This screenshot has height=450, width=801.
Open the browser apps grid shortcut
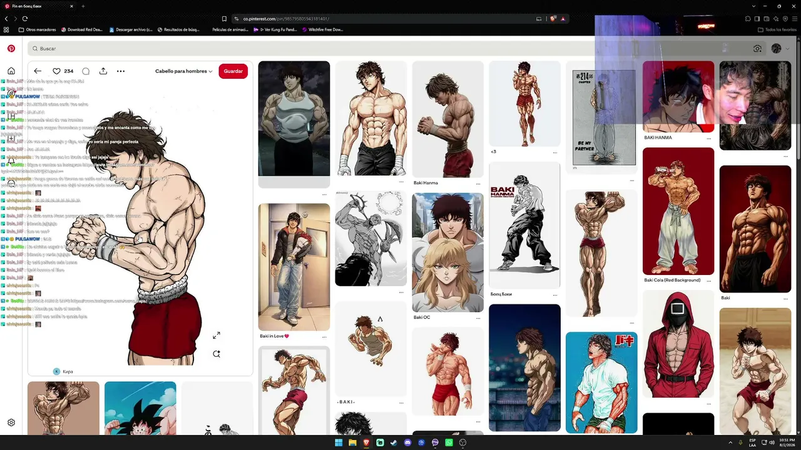6,29
